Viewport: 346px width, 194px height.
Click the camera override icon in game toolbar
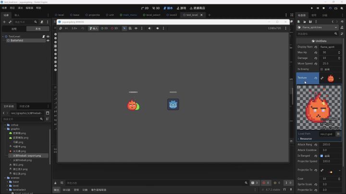tap(158, 28)
